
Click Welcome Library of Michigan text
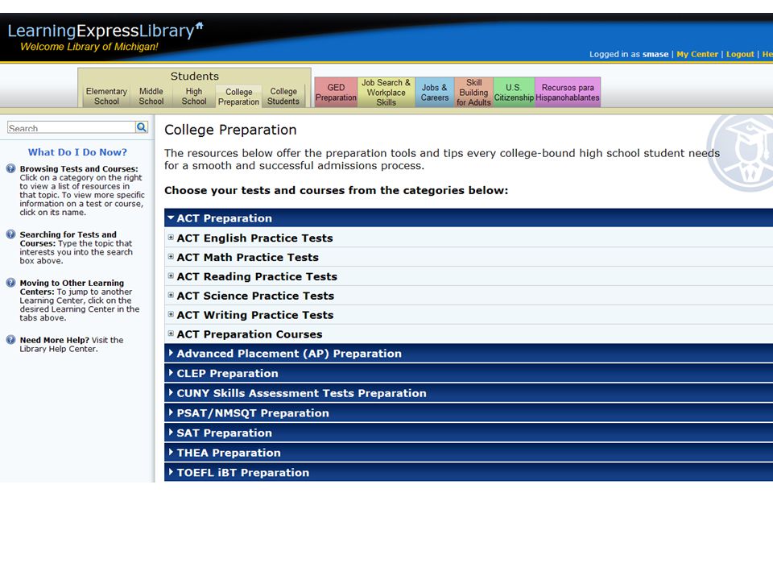click(x=89, y=47)
